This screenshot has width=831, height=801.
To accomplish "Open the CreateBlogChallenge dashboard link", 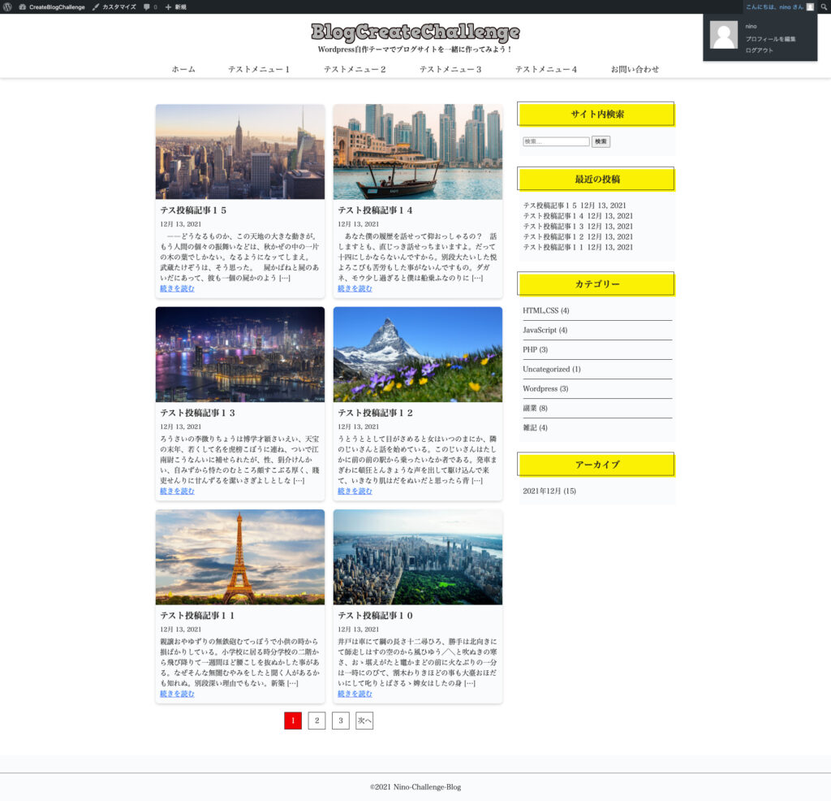I will 52,6.
